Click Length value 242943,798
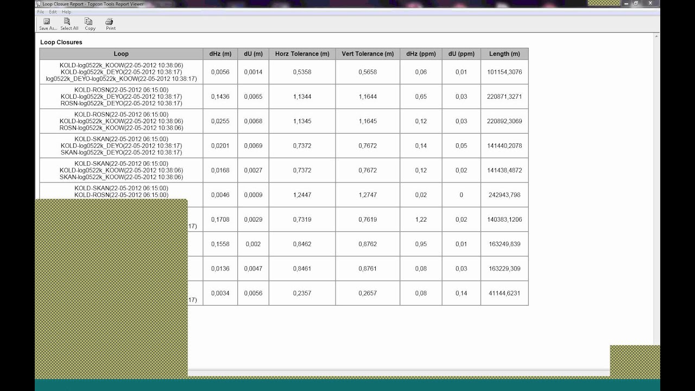The image size is (695, 391). click(504, 195)
